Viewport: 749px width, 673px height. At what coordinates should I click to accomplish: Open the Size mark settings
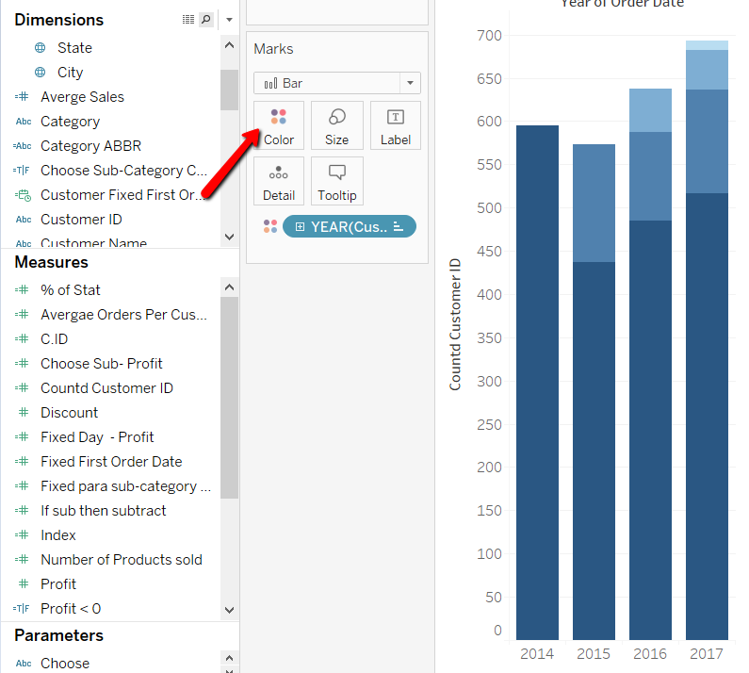(x=336, y=126)
